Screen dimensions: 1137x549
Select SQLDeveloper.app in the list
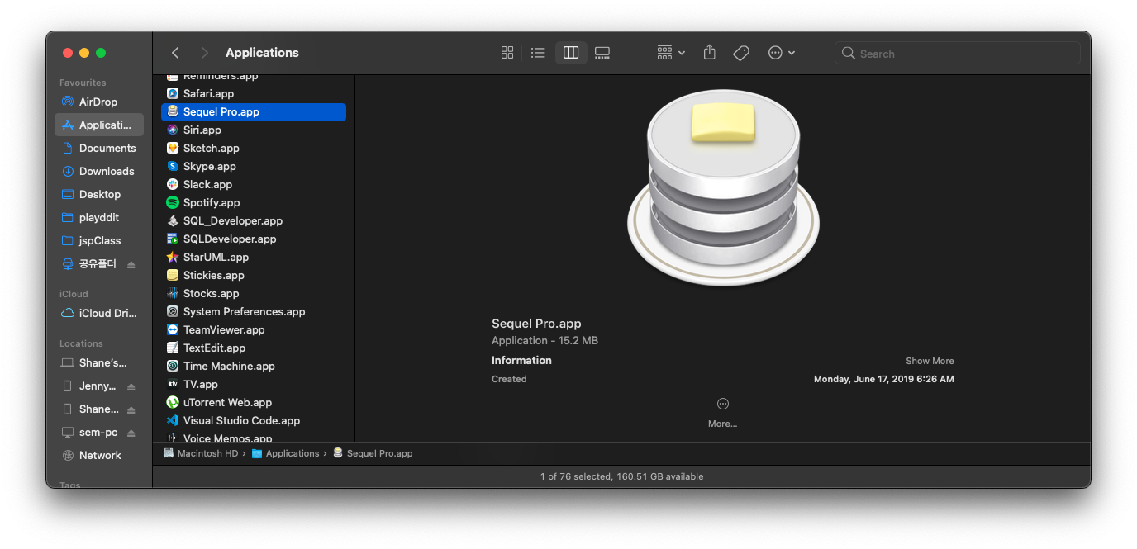coord(254,239)
